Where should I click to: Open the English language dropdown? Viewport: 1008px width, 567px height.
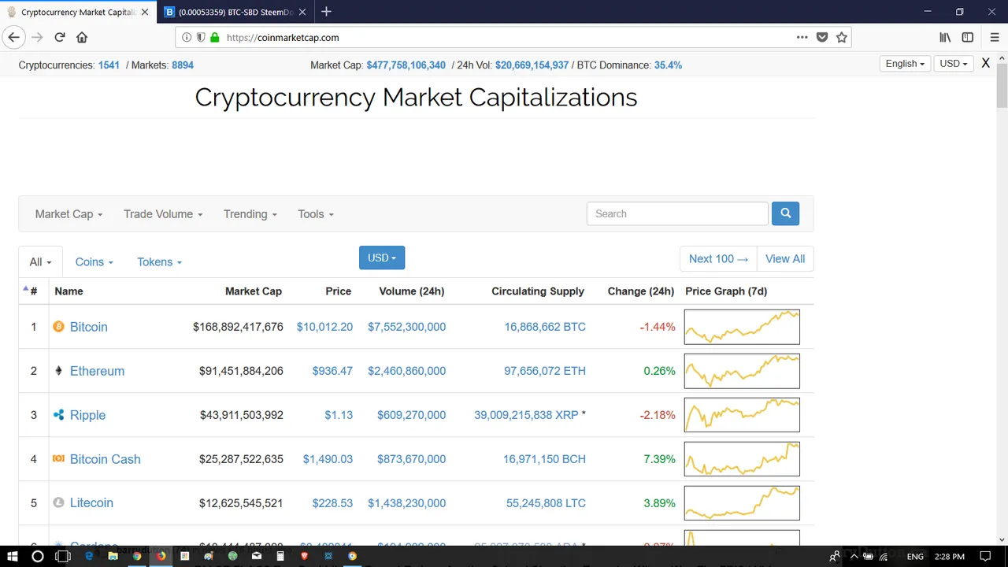(905, 64)
